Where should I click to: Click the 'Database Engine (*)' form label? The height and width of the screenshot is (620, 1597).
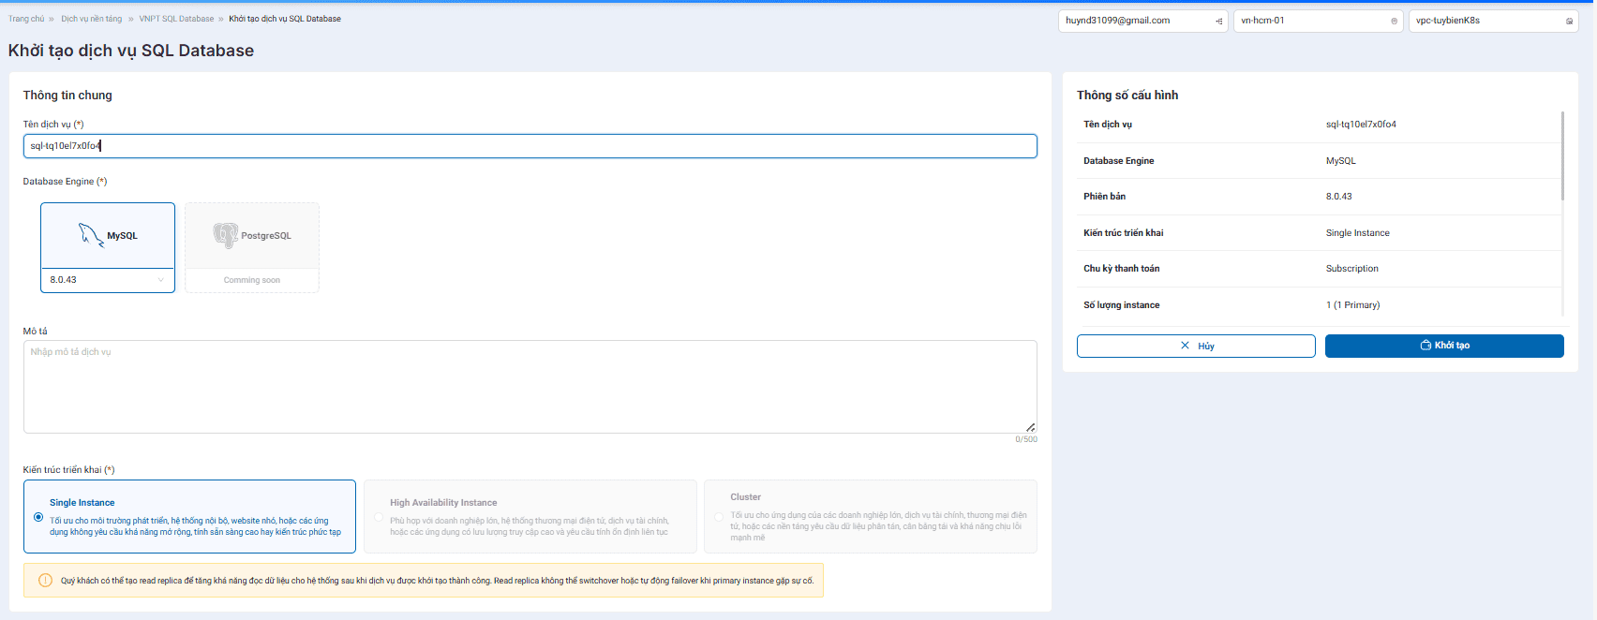[66, 182]
